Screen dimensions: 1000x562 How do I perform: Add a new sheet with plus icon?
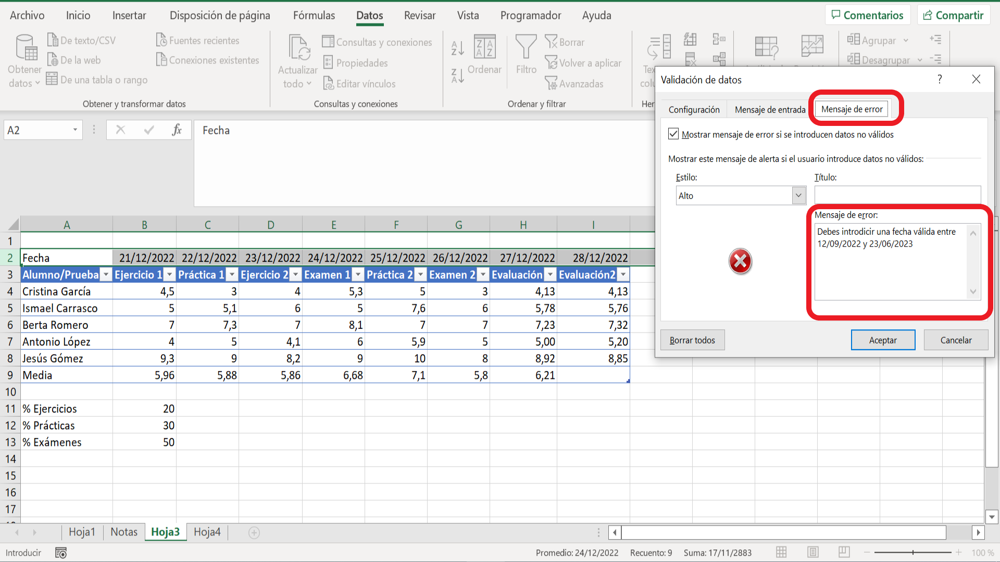254,533
